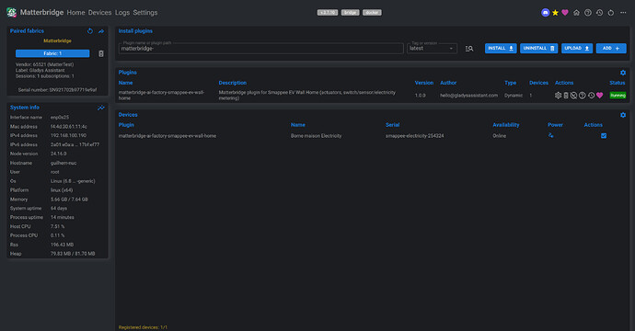Screen dimensions: 635x331
Task: Sort plugins by Name column header
Action: pos(125,83)
